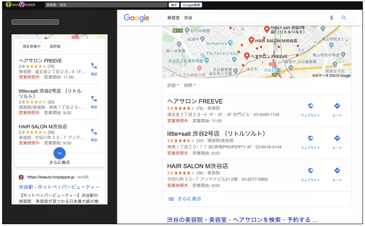Click map pin for ヘアサロン FREEVE

247,56
